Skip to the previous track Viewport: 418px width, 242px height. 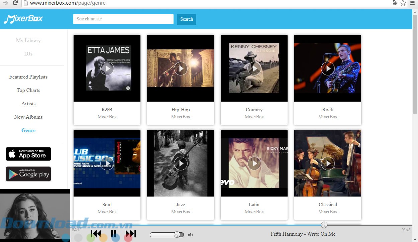click(96, 234)
